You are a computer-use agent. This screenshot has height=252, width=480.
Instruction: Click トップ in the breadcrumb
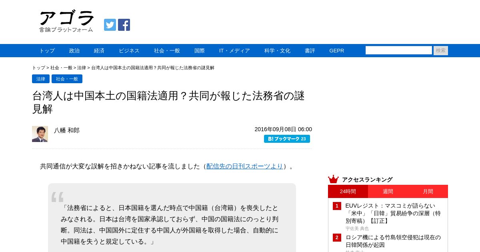pyautogui.click(x=38, y=68)
